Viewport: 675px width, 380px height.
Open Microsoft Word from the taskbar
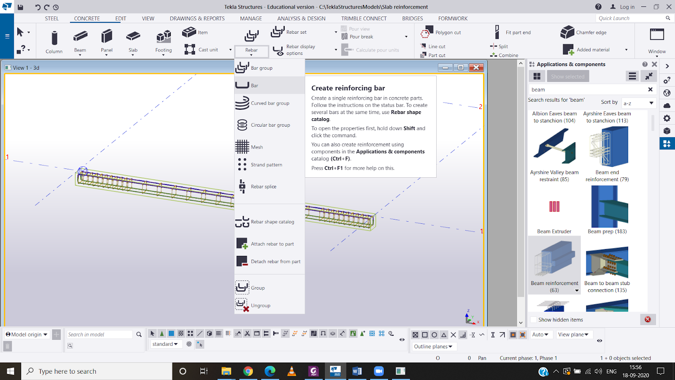click(x=357, y=371)
